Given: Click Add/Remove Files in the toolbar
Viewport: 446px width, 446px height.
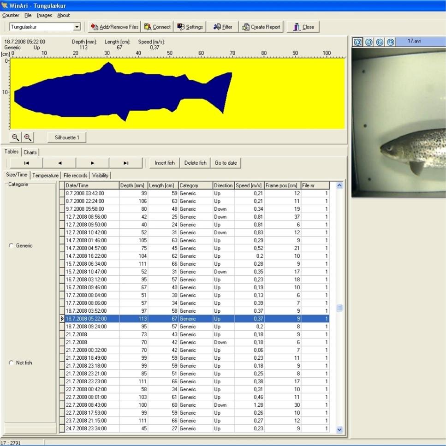Looking at the screenshot, I should pyautogui.click(x=115, y=27).
